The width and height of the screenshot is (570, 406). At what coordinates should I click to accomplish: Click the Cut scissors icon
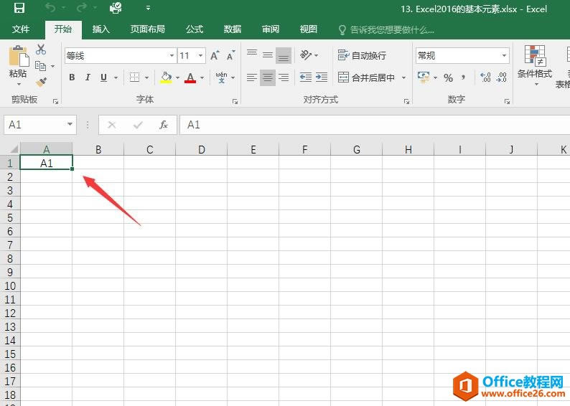click(x=41, y=49)
